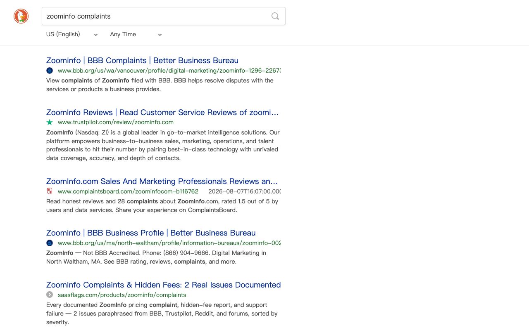Click the timestamp beginning '2026-08-07T16:07'
The height and width of the screenshot is (330, 529).
pyautogui.click(x=245, y=191)
